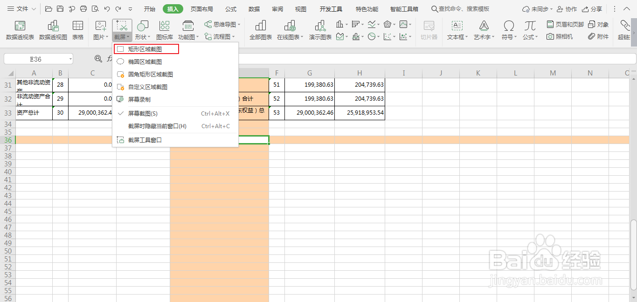Open header and footer (页眉和页脚)
Screen dimensions: 637x302
[x=565, y=24]
